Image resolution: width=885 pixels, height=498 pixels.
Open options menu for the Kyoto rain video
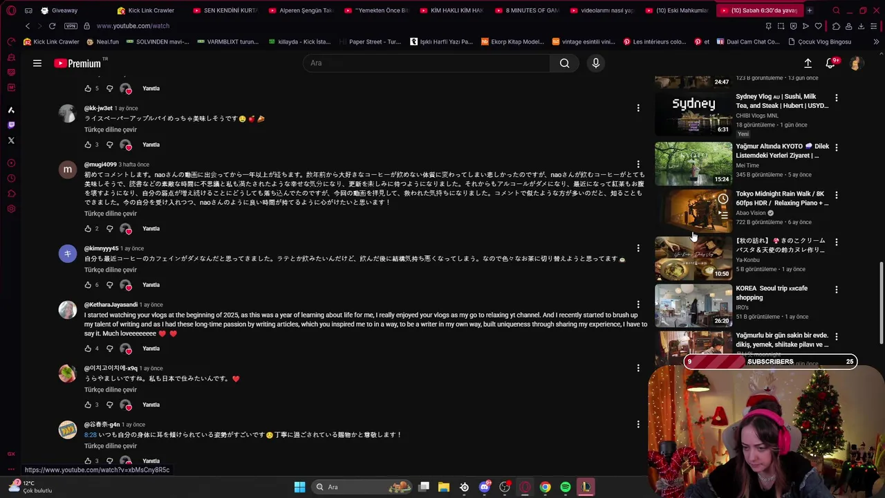click(837, 147)
